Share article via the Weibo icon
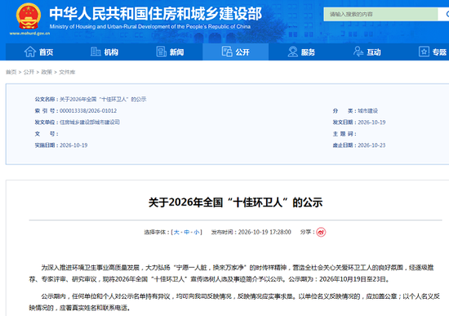449x316 pixels. (x=321, y=232)
